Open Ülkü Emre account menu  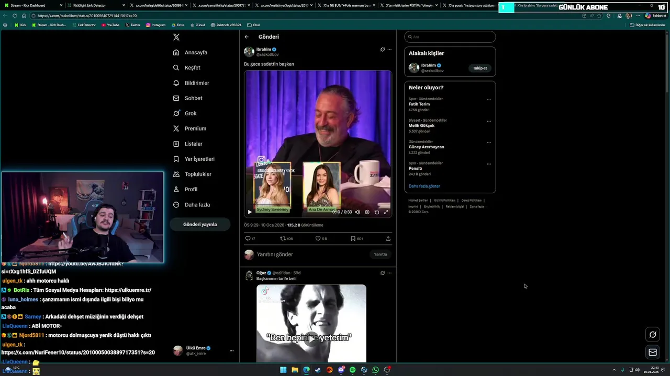click(204, 350)
